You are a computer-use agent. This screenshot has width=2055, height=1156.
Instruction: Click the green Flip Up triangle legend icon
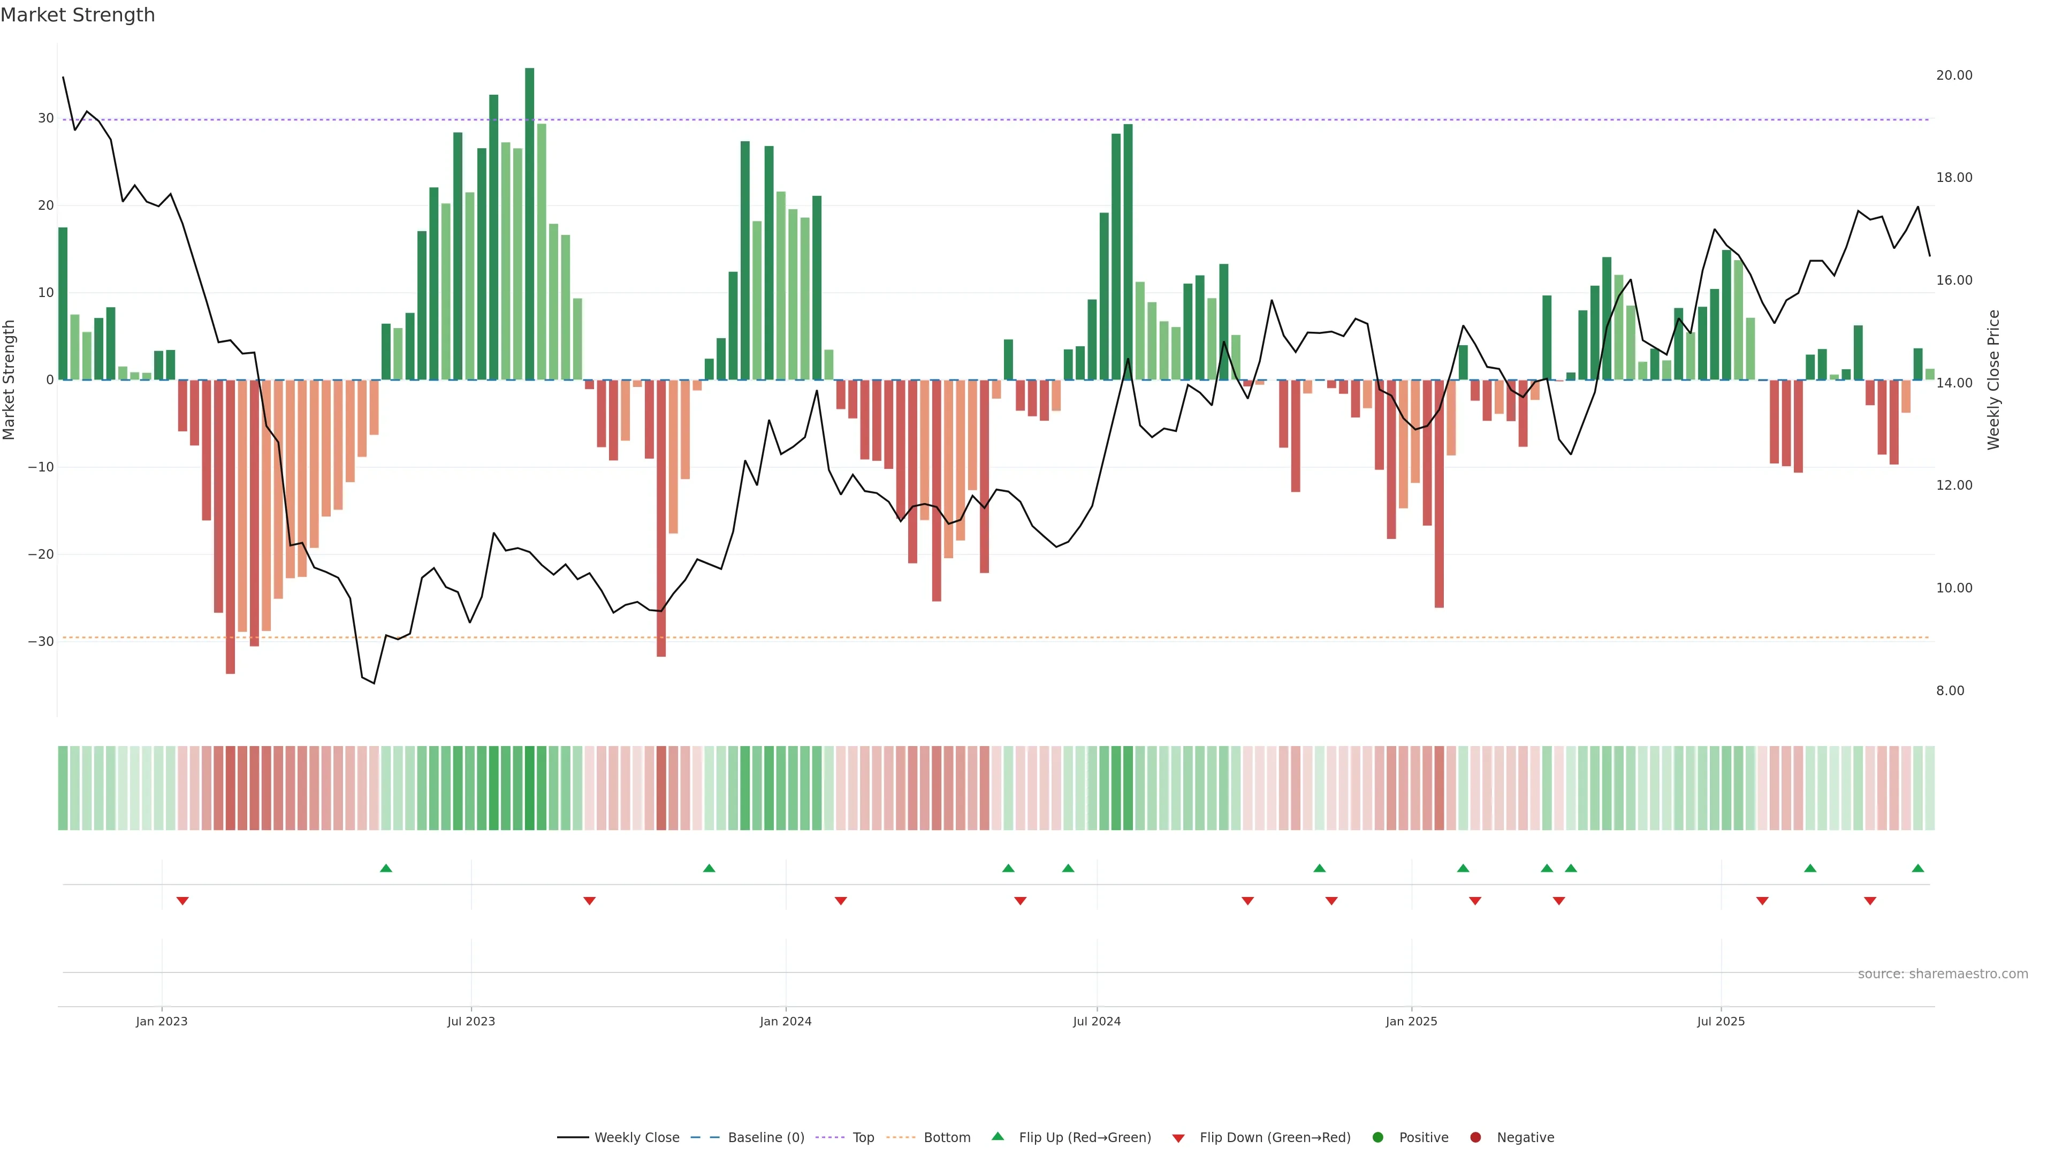coord(997,1136)
